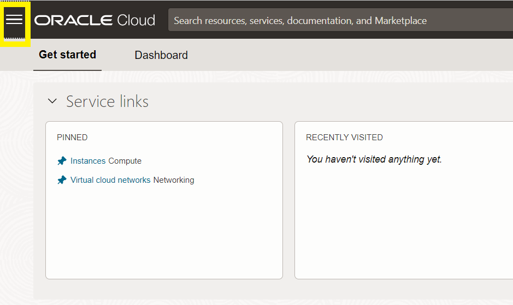Click the search resources input field
Screen dimensions: 513x305
point(340,20)
